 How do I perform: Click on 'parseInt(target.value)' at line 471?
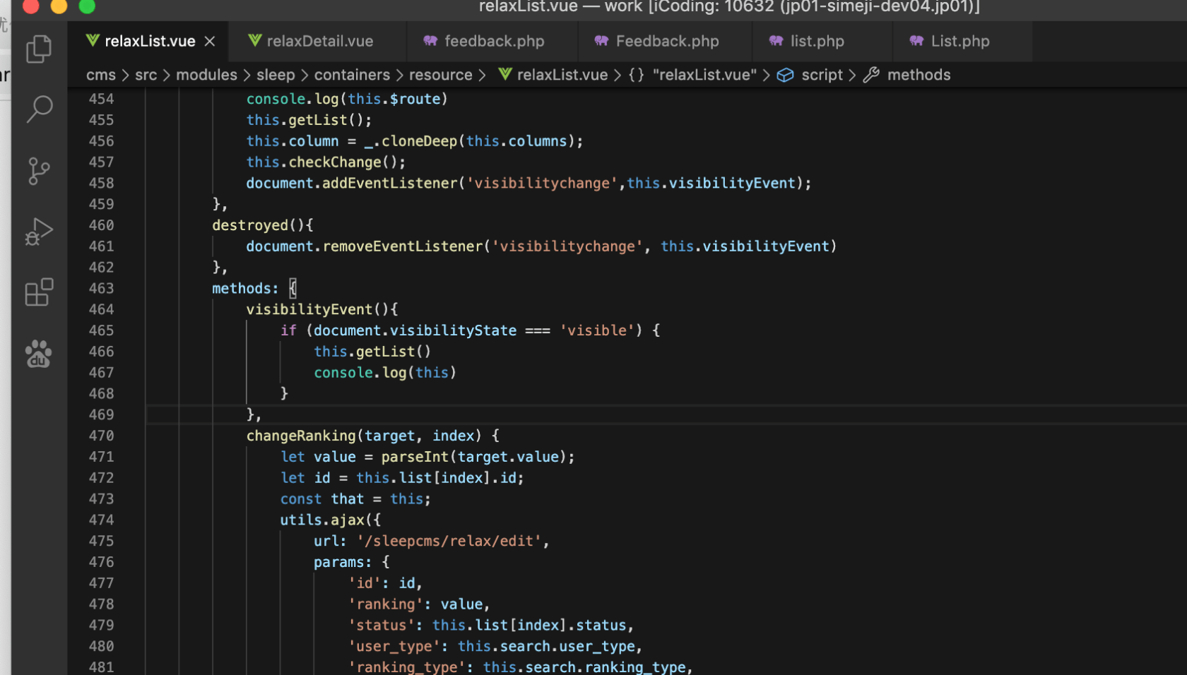pyautogui.click(x=473, y=457)
